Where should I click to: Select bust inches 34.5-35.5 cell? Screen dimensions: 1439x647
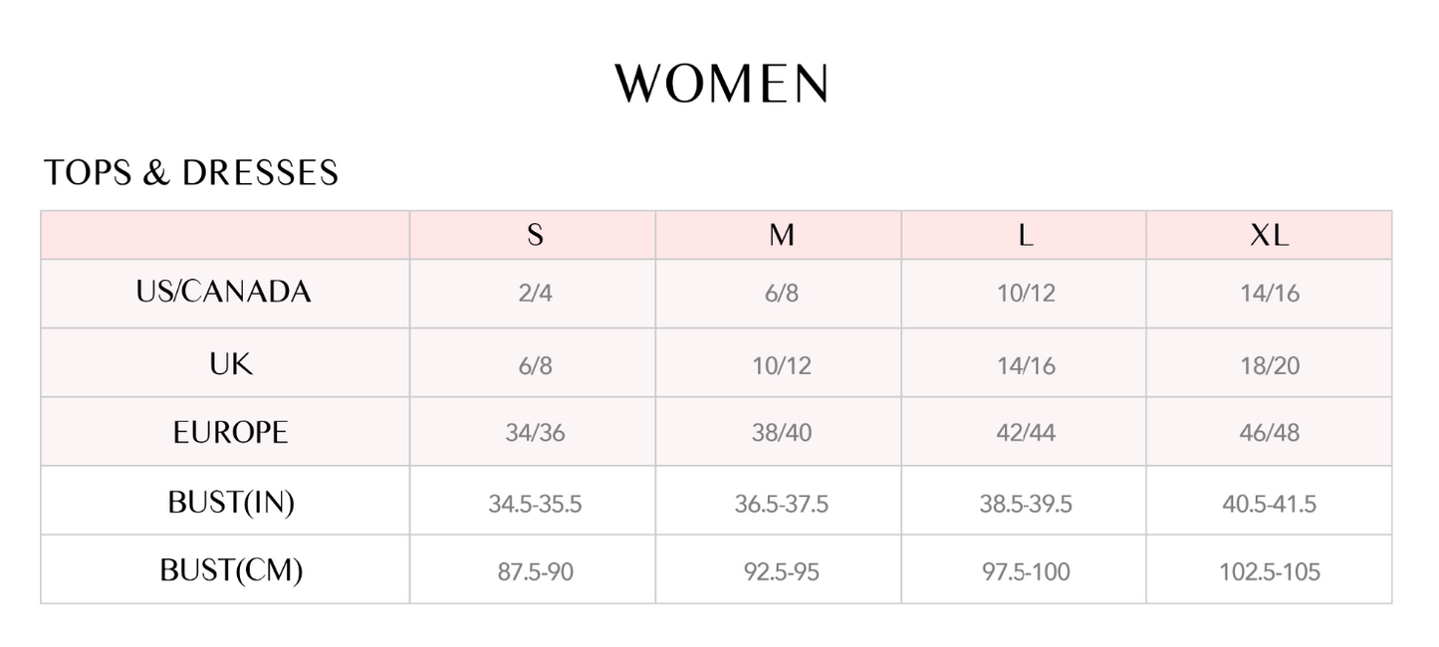(x=535, y=505)
